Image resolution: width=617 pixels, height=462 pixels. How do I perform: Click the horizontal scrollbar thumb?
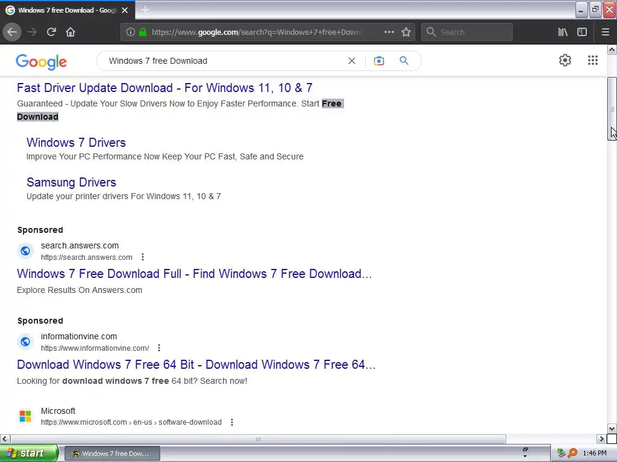[258, 439]
